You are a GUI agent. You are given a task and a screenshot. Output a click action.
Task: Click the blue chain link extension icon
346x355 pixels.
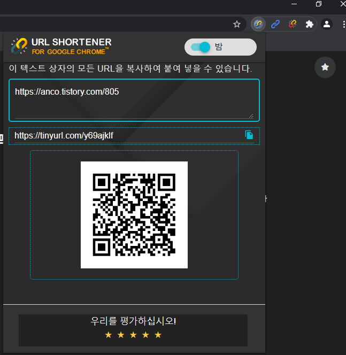point(275,24)
